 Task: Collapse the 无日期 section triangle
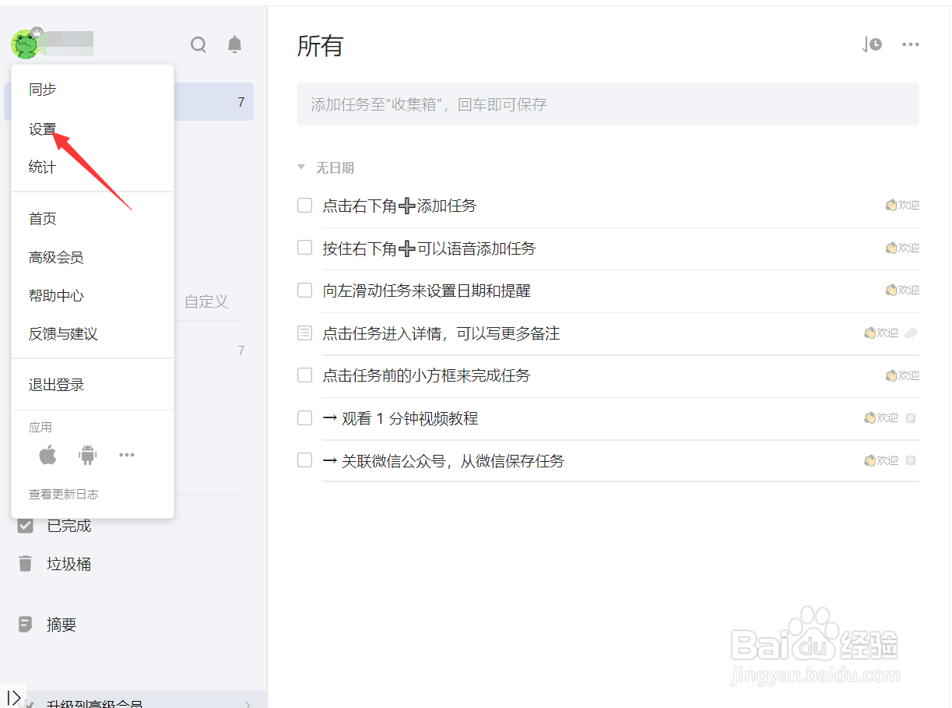(x=301, y=167)
